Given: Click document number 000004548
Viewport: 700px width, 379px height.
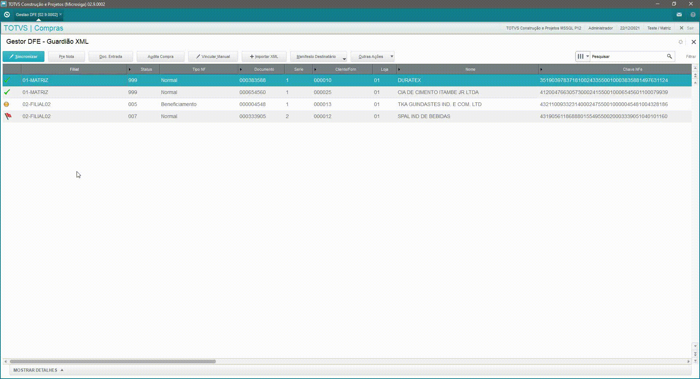Looking at the screenshot, I should (252, 104).
